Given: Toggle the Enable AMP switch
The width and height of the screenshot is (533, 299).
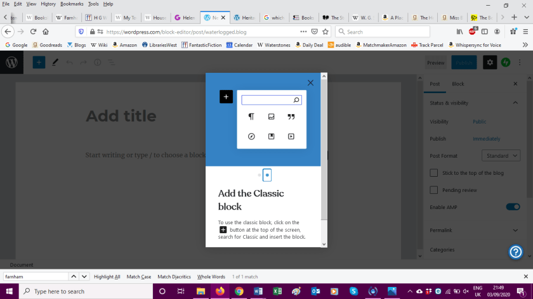Looking at the screenshot, I should pos(513,207).
